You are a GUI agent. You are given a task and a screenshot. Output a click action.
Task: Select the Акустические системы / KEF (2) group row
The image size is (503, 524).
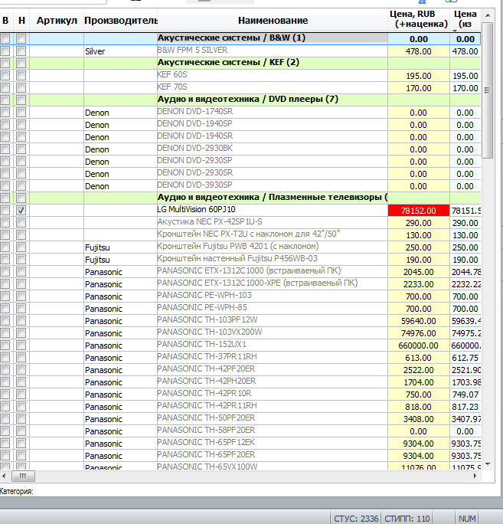[x=273, y=63]
